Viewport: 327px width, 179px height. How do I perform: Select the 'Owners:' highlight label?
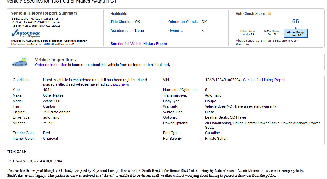point(175,31)
